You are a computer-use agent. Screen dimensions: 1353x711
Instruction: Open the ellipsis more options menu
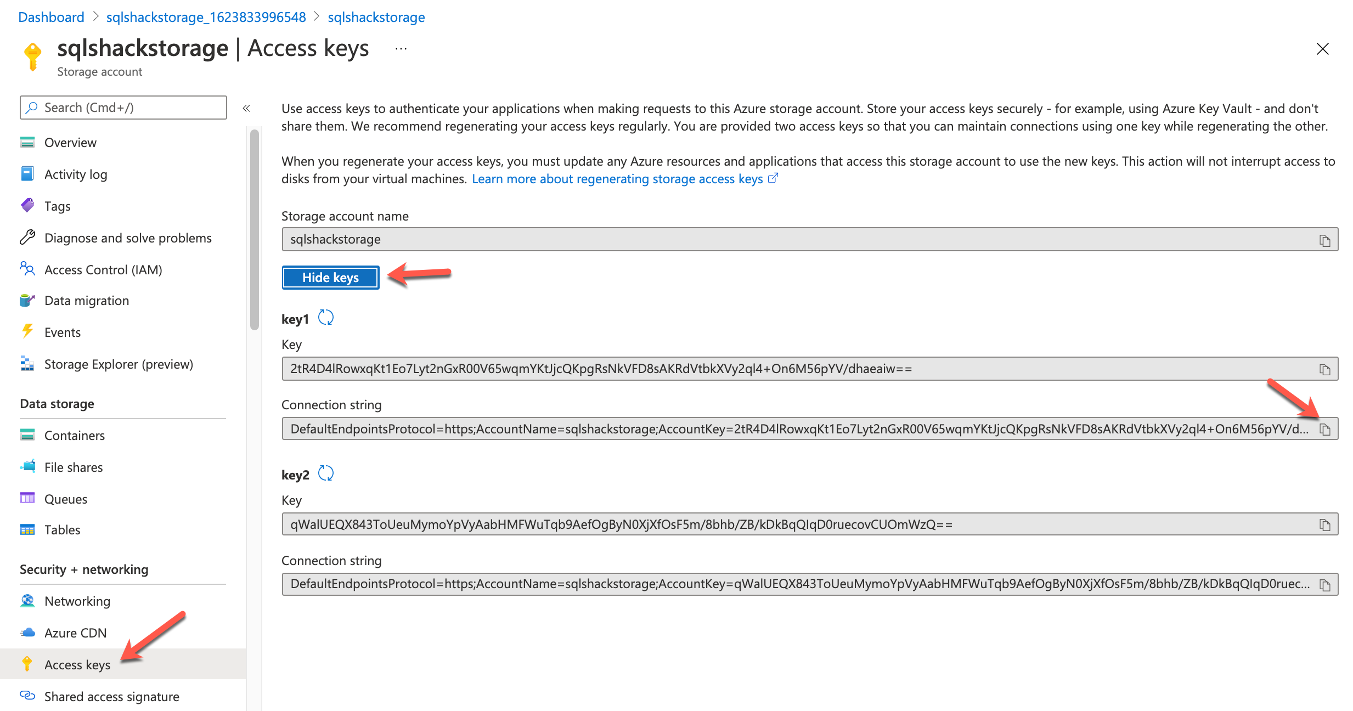401,49
